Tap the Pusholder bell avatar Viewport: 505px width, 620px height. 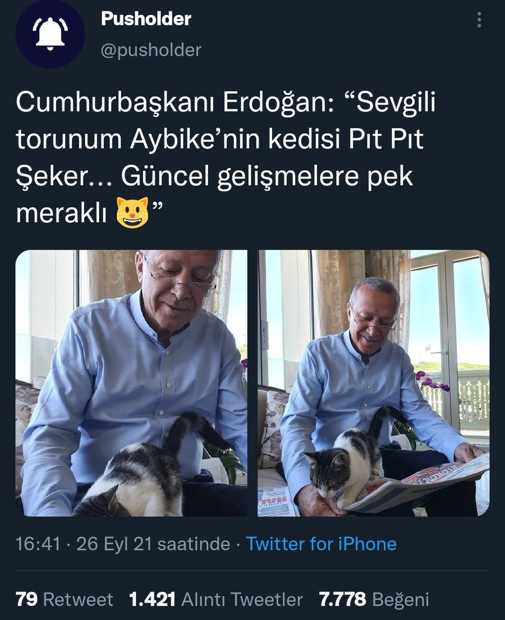[x=50, y=35]
